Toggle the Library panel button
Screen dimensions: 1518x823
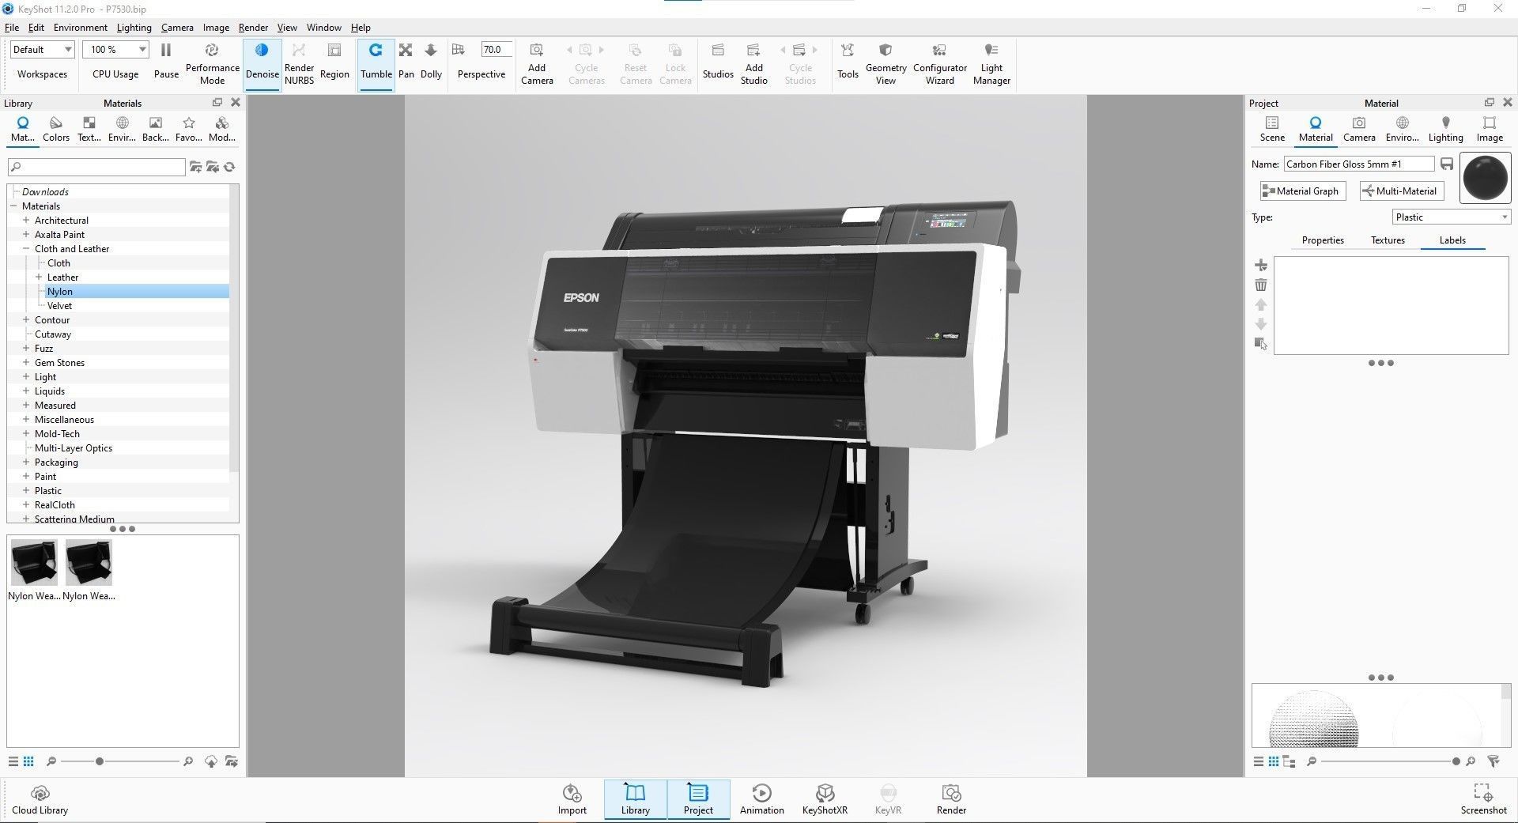pyautogui.click(x=636, y=799)
